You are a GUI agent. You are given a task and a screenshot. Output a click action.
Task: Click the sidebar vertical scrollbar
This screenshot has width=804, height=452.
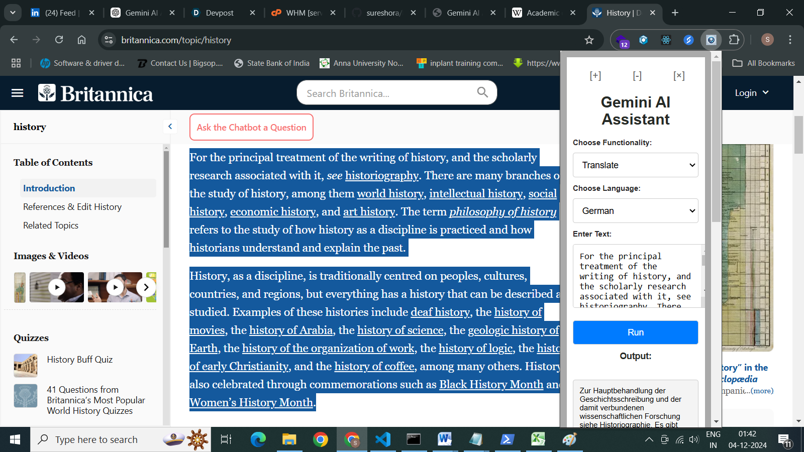tap(166, 198)
